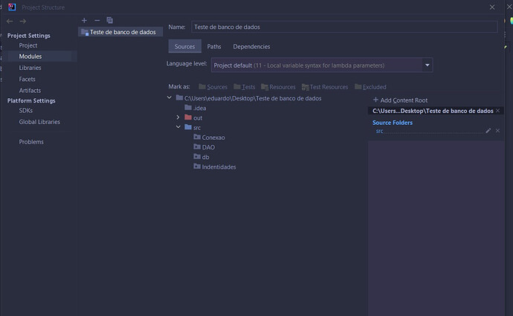Image resolution: width=513 pixels, height=316 pixels.
Task: Mark folder as Resources
Action: (278, 87)
